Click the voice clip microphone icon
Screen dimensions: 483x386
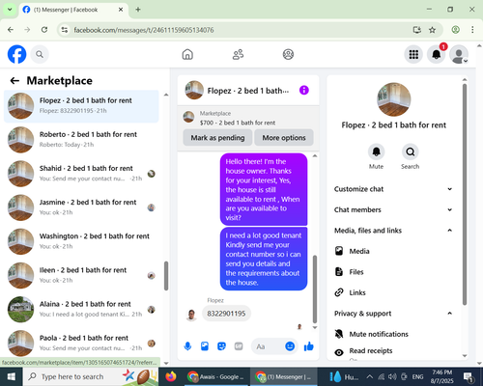(187, 346)
